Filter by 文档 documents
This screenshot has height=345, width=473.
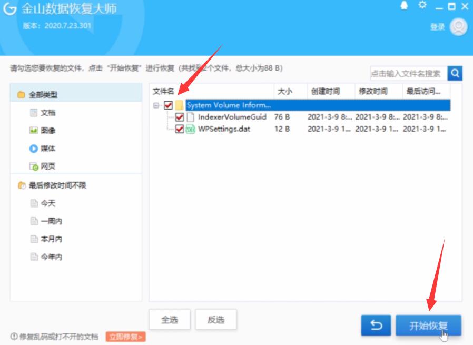[48, 113]
